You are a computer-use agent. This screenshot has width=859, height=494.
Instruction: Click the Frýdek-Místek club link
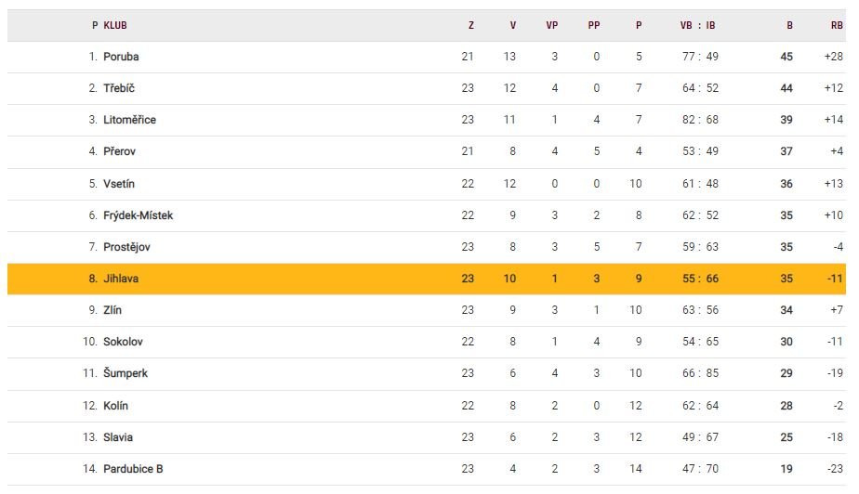138,215
